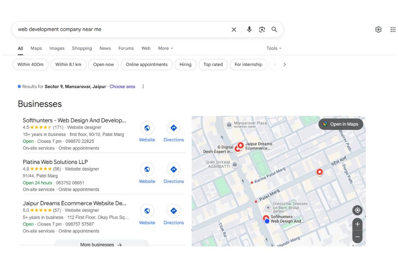The height and width of the screenshot is (262, 398).
Task: Toggle the Open now filter chip
Action: coord(103,65)
